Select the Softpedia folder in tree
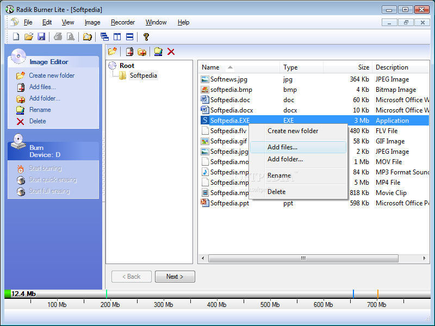The height and width of the screenshot is (326, 435). pos(144,76)
